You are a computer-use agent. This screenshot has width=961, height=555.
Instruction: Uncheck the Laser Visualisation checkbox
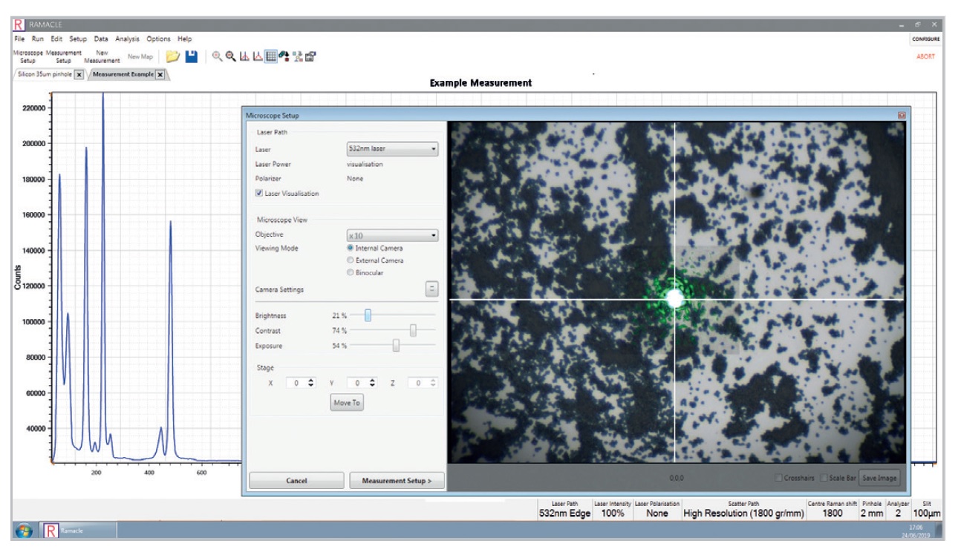[x=259, y=194]
